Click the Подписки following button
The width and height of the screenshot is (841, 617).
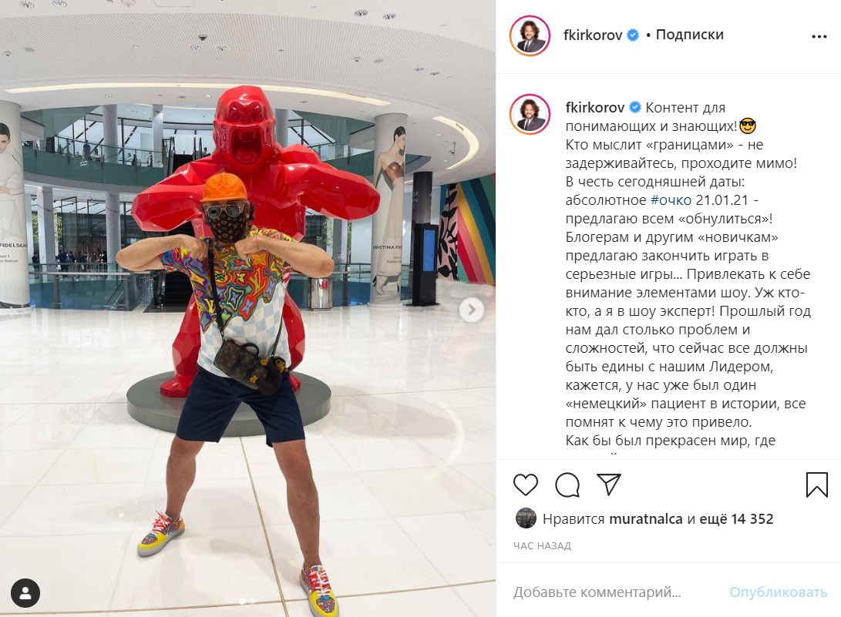point(690,35)
